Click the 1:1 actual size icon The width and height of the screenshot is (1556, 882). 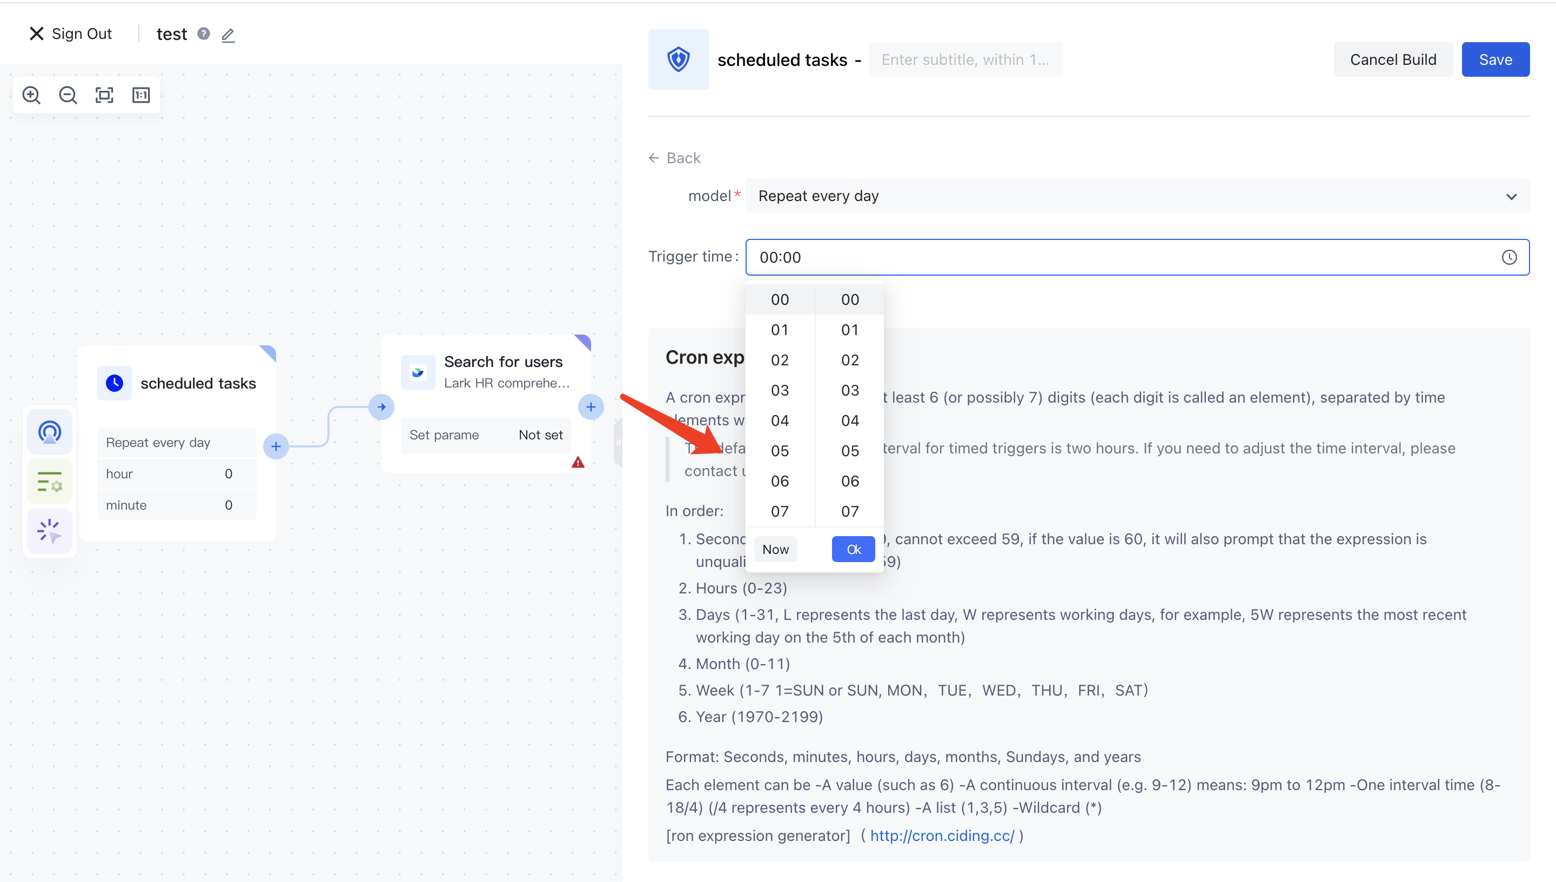click(141, 95)
